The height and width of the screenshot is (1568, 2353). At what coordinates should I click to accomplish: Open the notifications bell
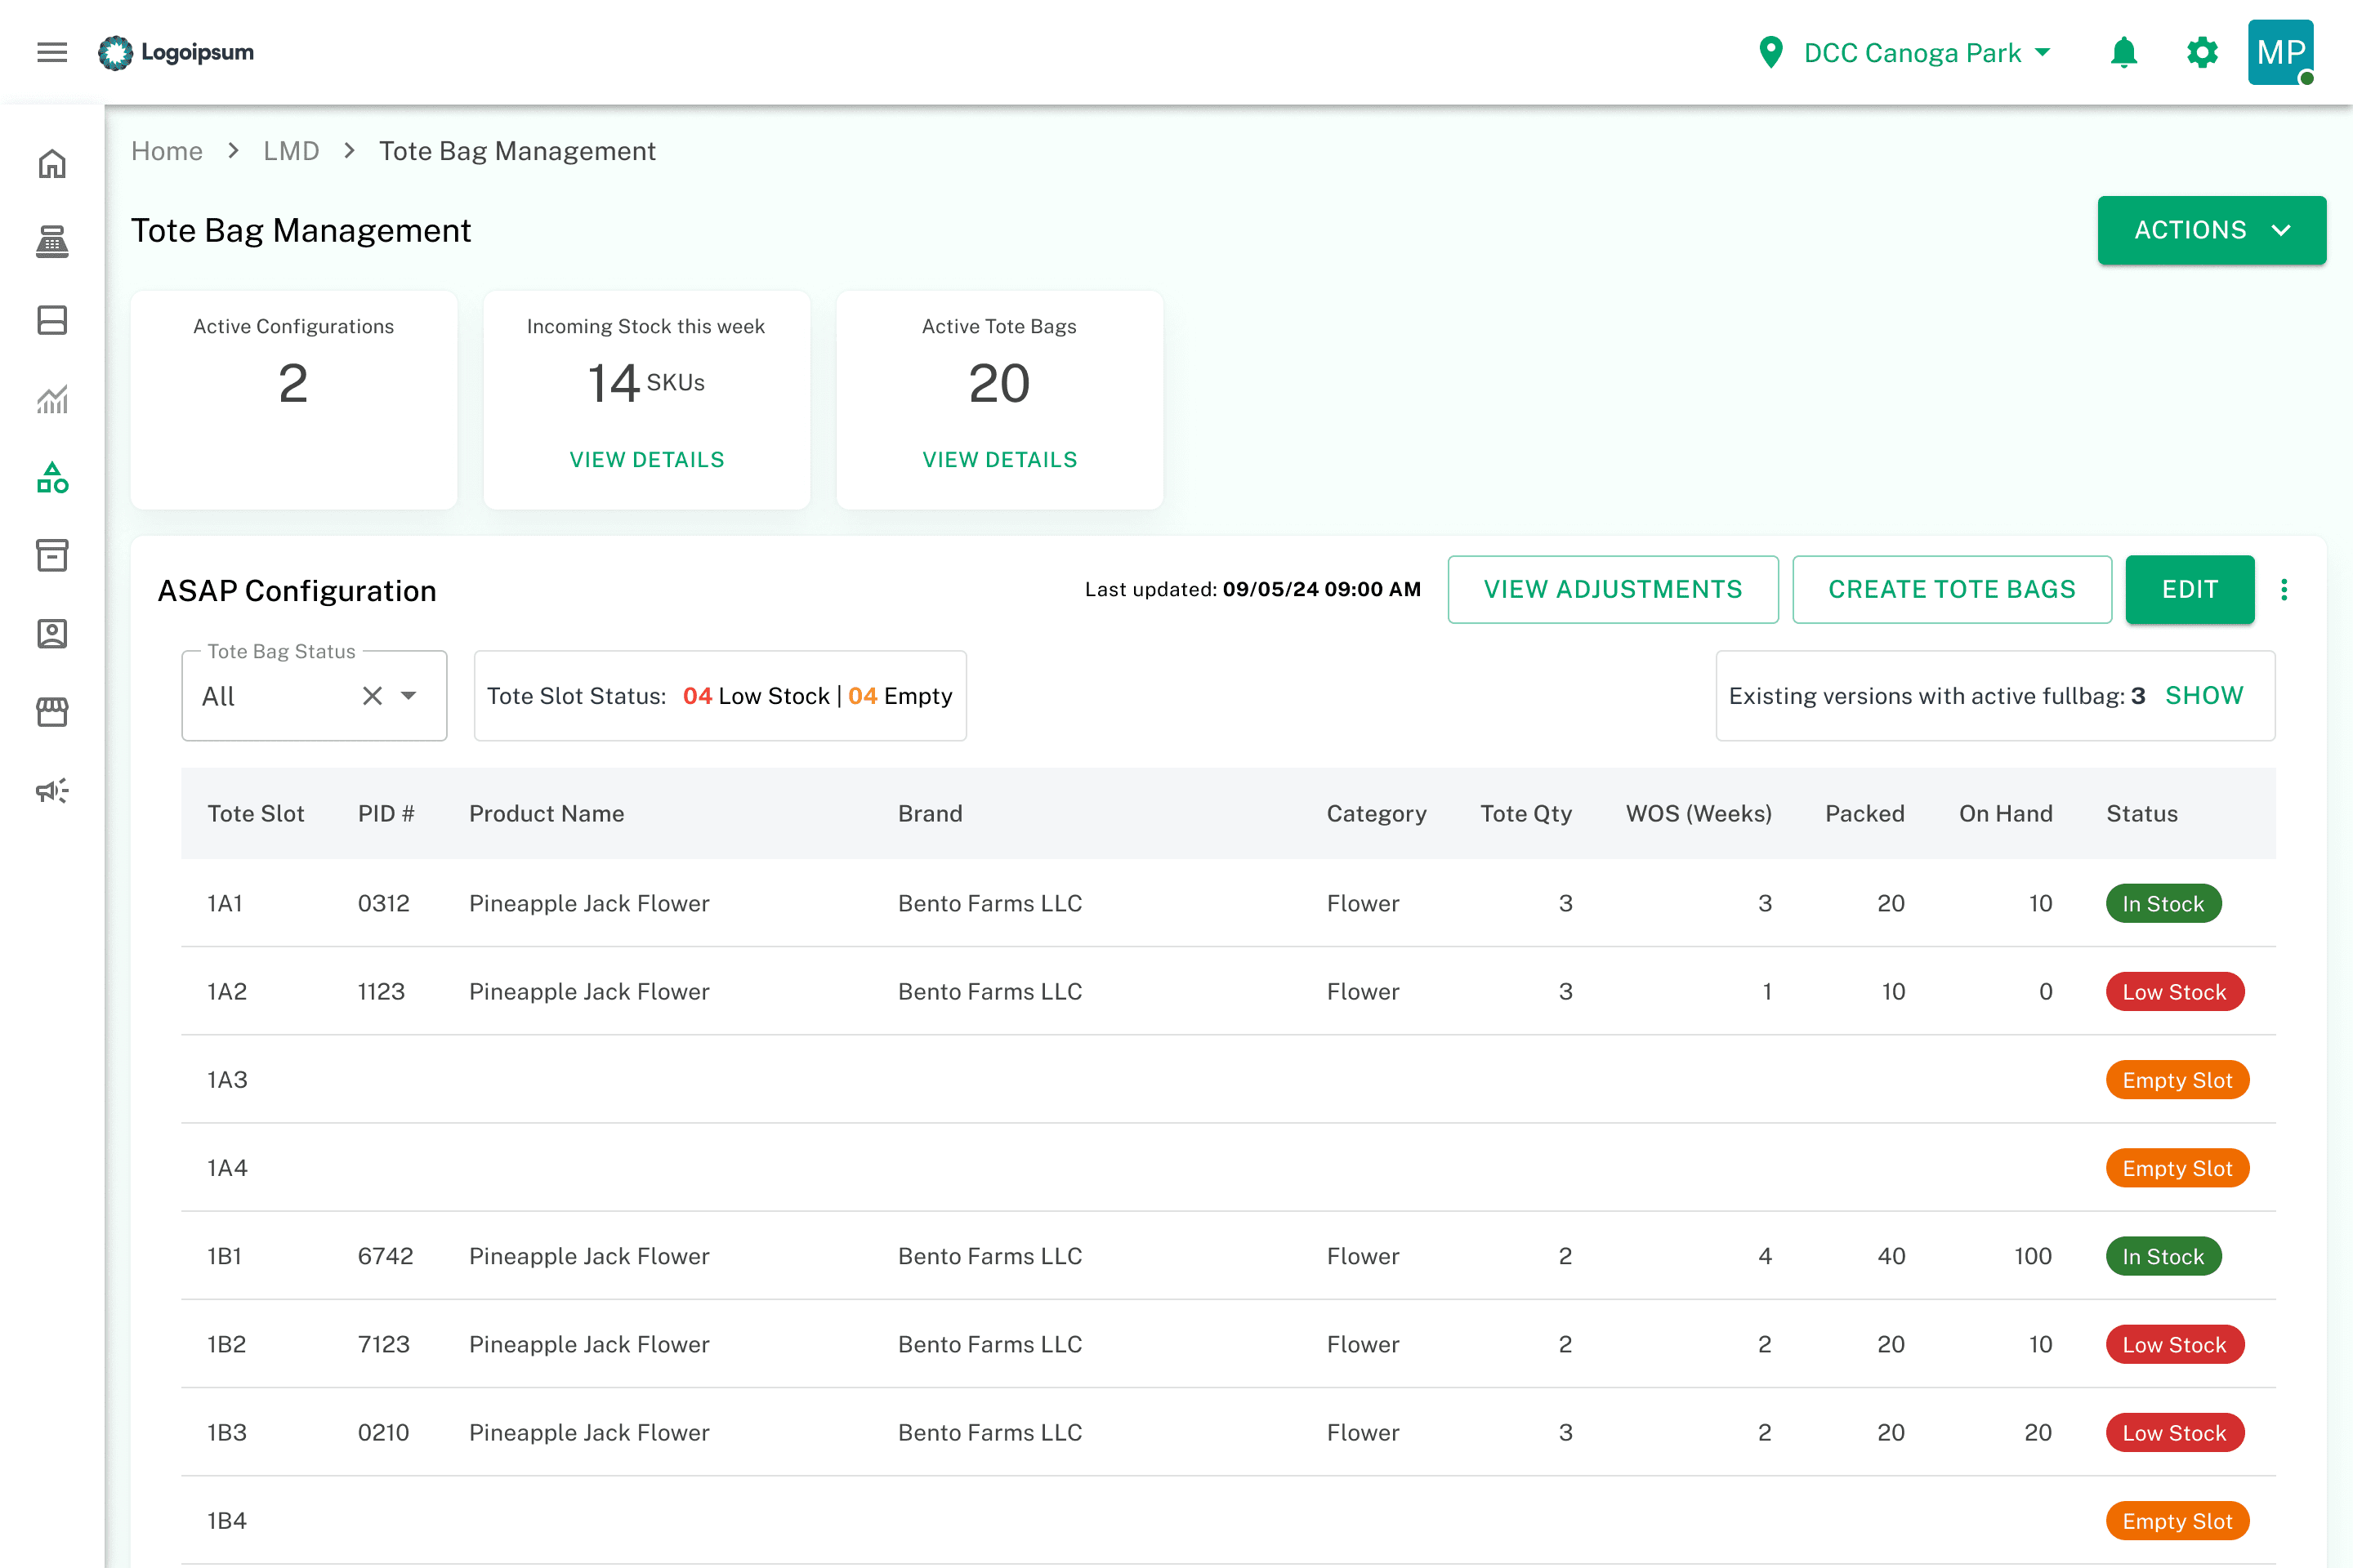pos(2123,52)
